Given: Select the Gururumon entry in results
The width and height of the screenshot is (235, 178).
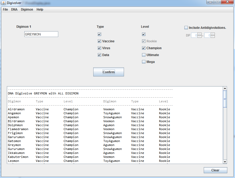Looking at the screenshot, I should (x=16, y=149).
